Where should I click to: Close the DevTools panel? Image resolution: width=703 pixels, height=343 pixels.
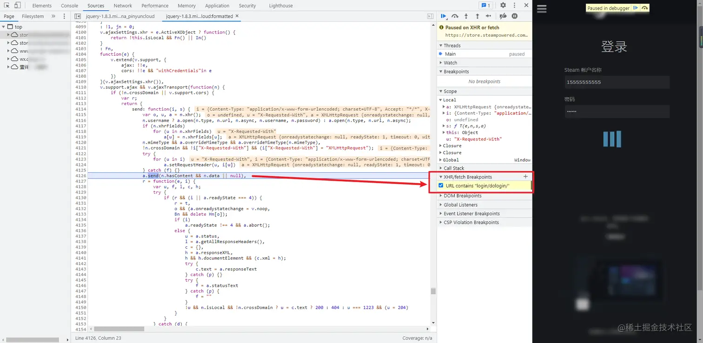coord(526,6)
